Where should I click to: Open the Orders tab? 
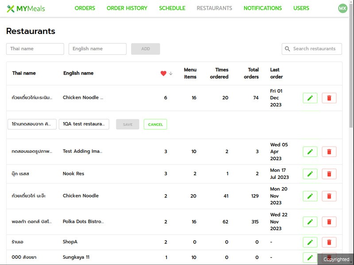pyautogui.click(x=85, y=8)
